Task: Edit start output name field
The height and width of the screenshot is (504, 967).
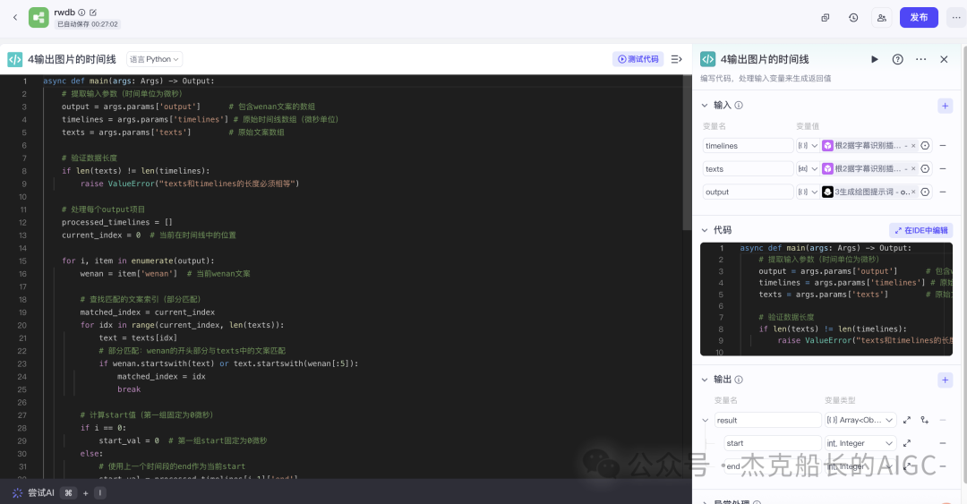Action: point(773,443)
